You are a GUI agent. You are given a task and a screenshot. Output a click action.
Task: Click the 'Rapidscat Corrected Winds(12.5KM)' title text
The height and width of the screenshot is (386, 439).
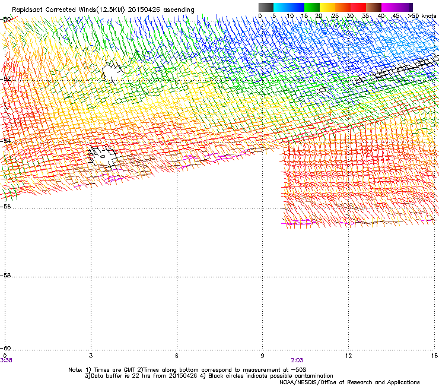[68, 10]
